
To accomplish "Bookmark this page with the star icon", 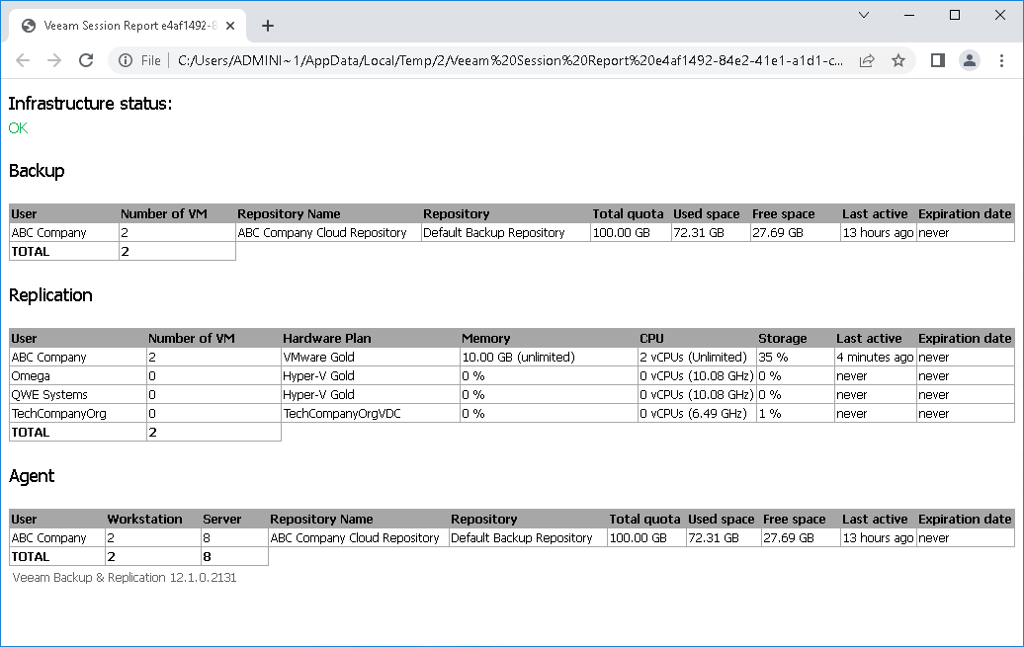I will point(898,60).
